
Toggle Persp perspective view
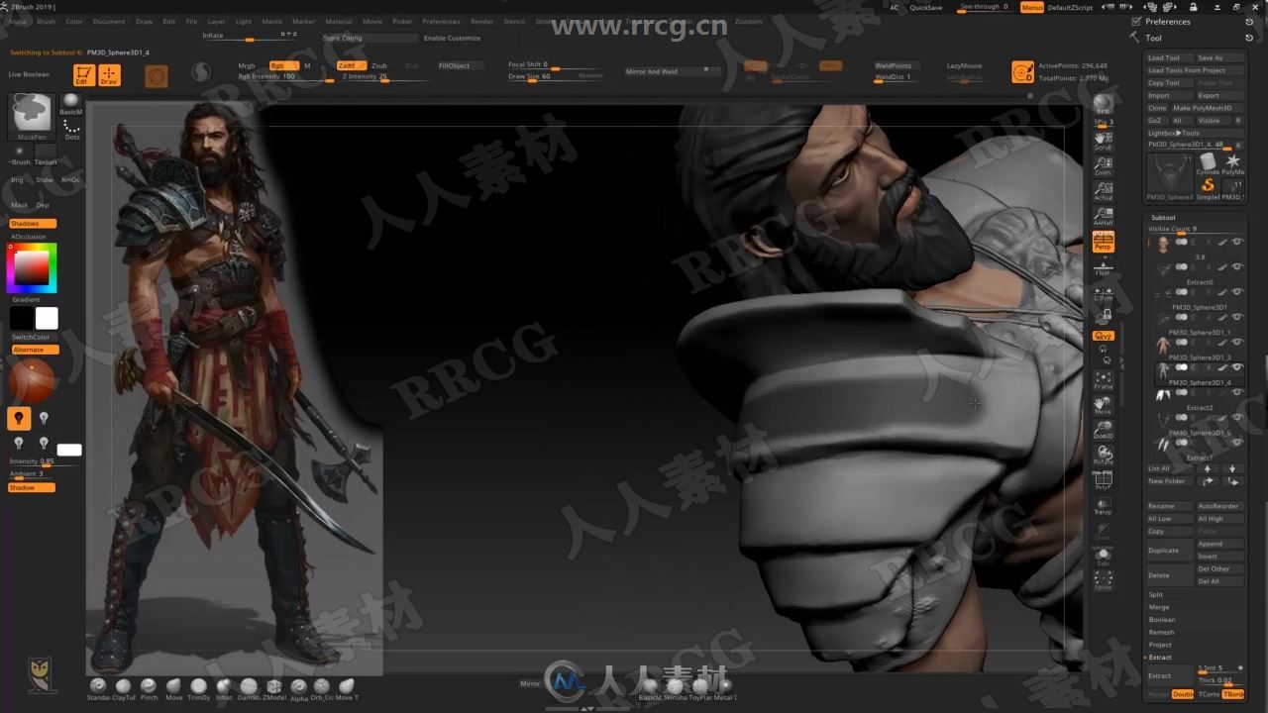tap(1103, 242)
